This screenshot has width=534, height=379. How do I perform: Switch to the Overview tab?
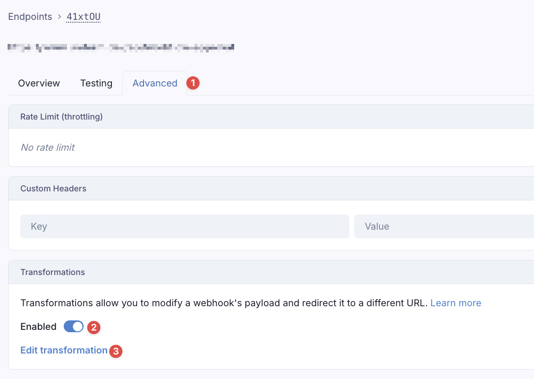[x=39, y=83]
